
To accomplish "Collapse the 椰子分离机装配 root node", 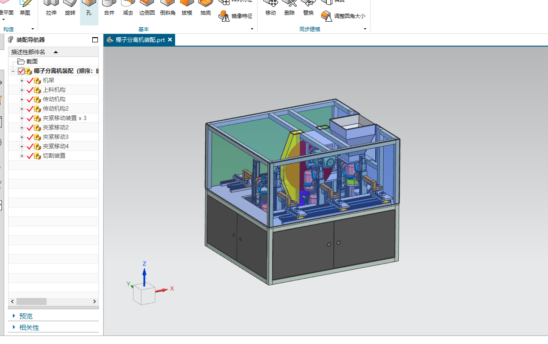I will click(x=13, y=71).
